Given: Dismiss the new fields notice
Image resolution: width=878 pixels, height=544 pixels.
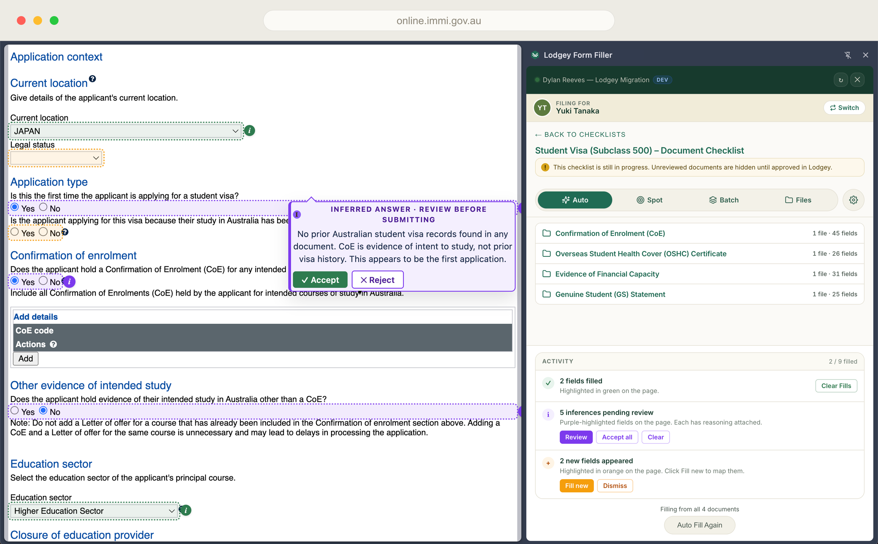Looking at the screenshot, I should [x=615, y=486].
